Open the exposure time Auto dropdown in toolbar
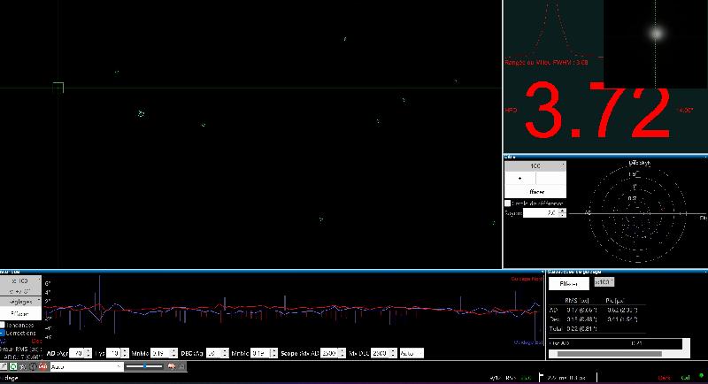The height and width of the screenshot is (384, 708). point(87,366)
